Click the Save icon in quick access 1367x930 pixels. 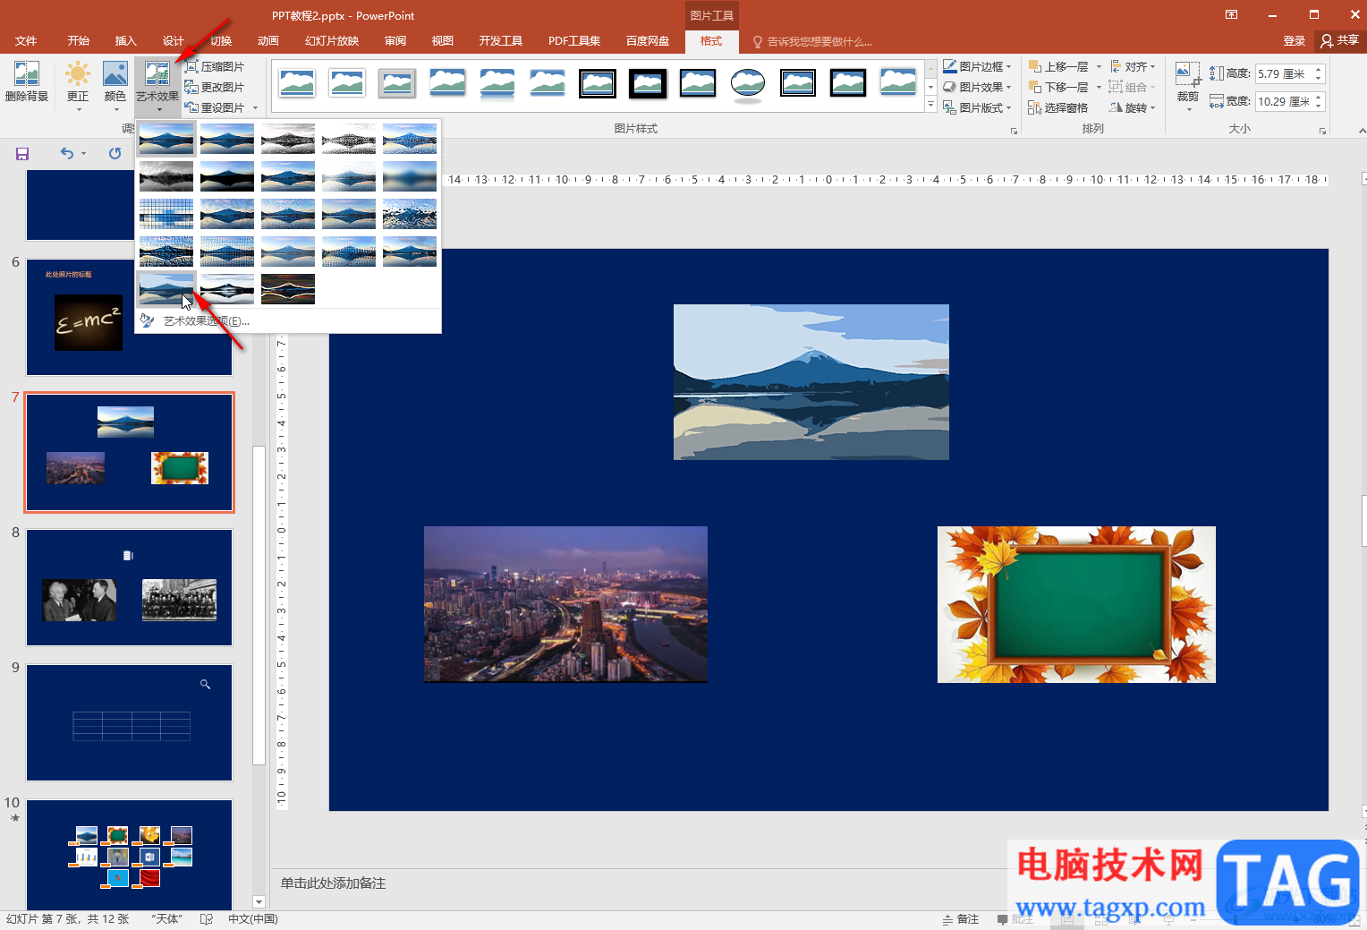[x=22, y=154]
